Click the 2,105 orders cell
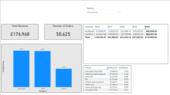 click(126, 74)
